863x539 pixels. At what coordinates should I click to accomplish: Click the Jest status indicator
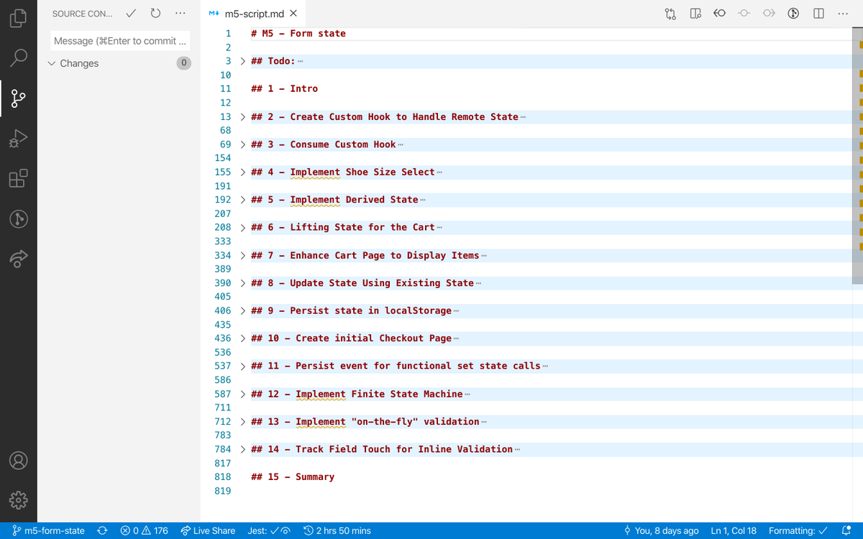click(269, 530)
